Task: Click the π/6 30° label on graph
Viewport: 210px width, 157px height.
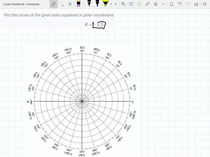Action: [x=127, y=75]
